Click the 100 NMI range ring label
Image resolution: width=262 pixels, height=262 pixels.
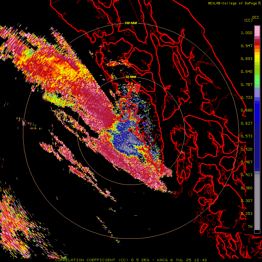pyautogui.click(x=131, y=23)
